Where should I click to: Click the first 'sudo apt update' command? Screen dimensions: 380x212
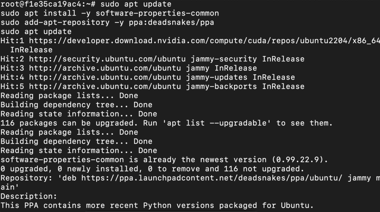click(136, 4)
